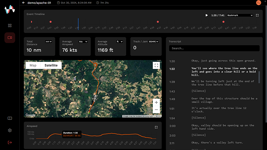Screen dimensions: 267x150
Task: Click the timeline event marker near 0:41
Action: tap(50, 22)
